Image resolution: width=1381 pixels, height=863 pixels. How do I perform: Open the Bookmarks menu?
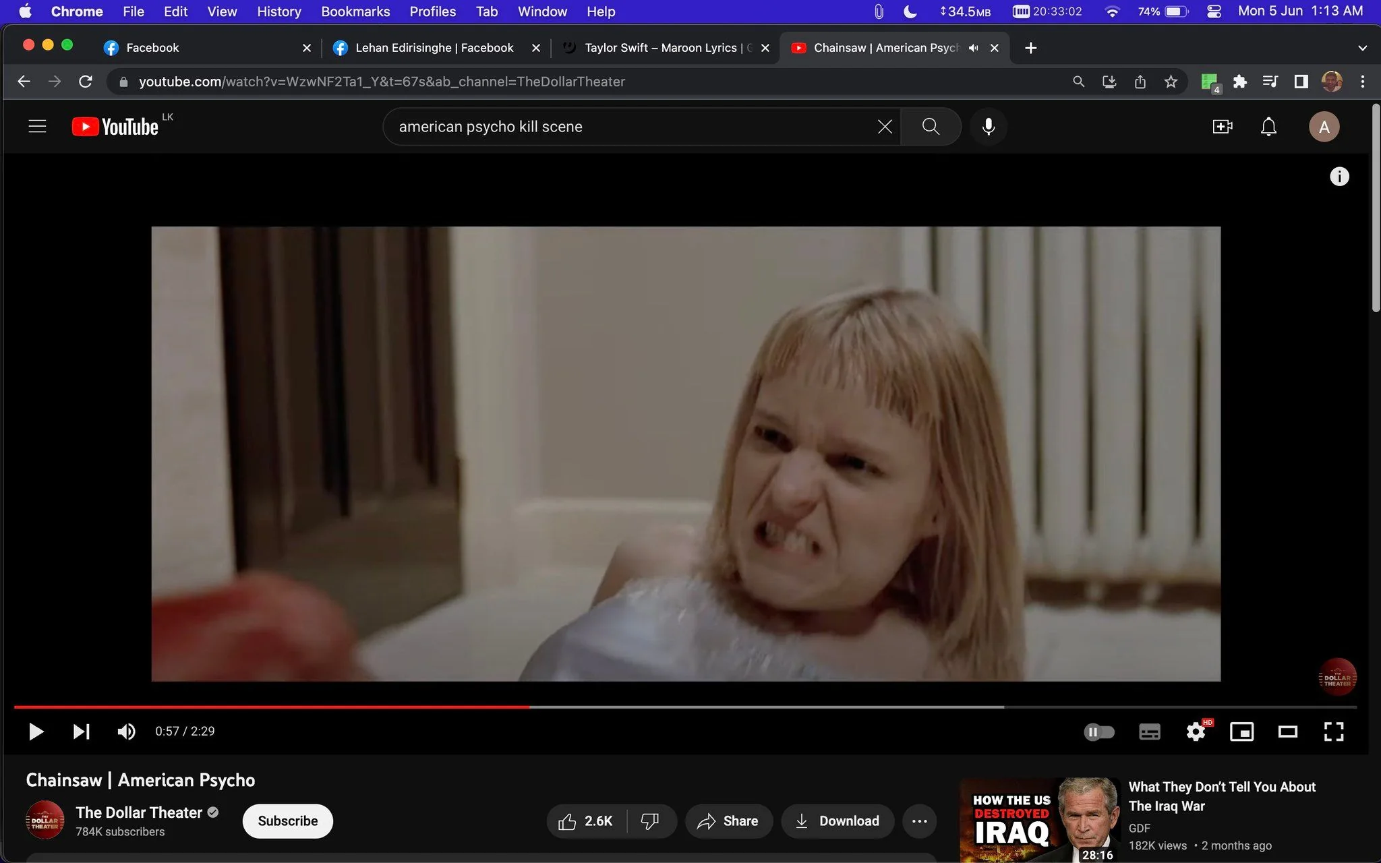click(355, 11)
